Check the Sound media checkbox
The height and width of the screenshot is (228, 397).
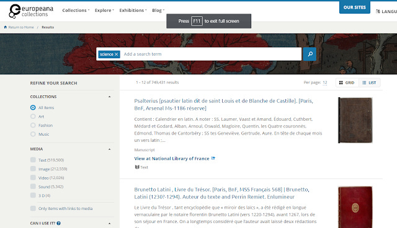(33, 186)
